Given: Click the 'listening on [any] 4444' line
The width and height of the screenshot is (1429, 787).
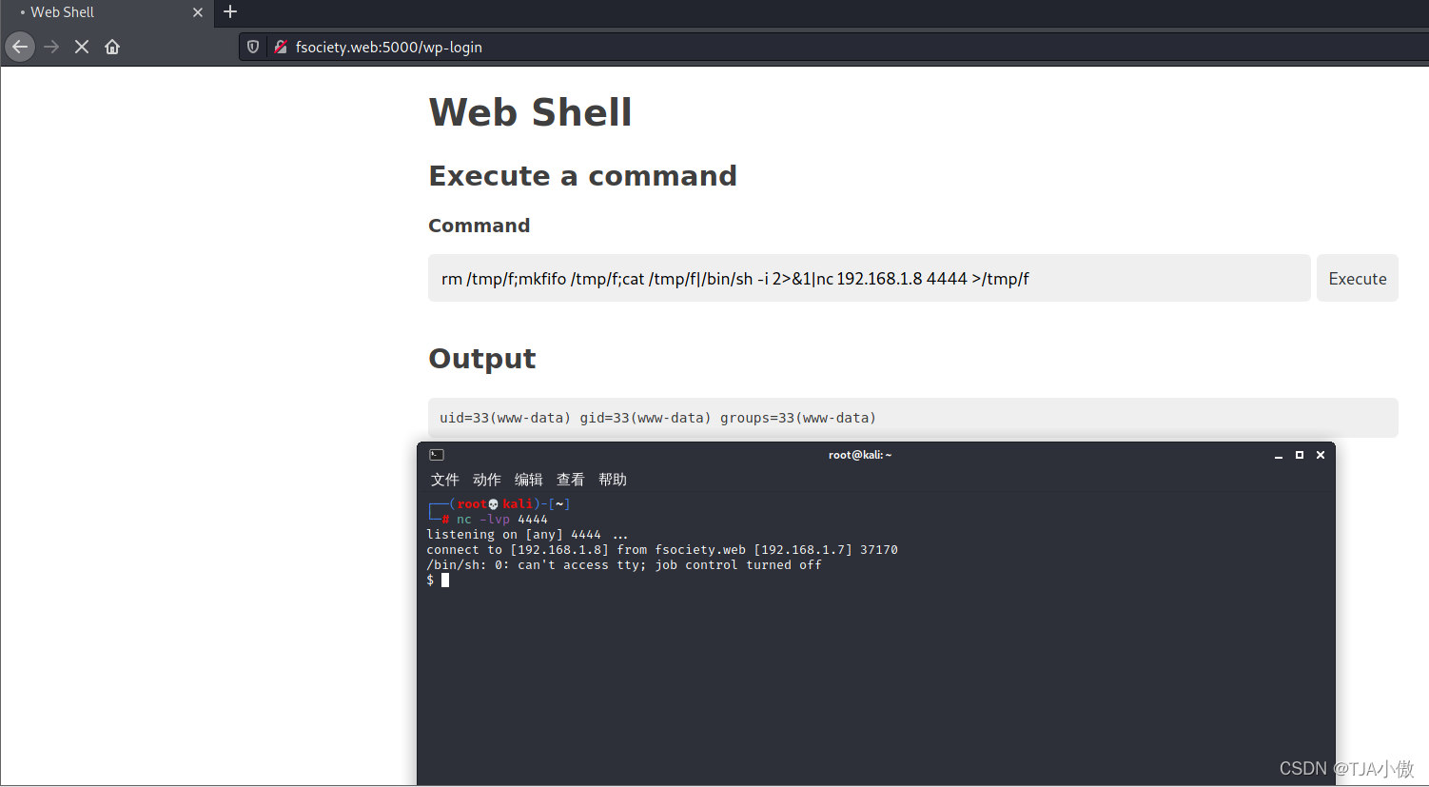Looking at the screenshot, I should 527,535.
